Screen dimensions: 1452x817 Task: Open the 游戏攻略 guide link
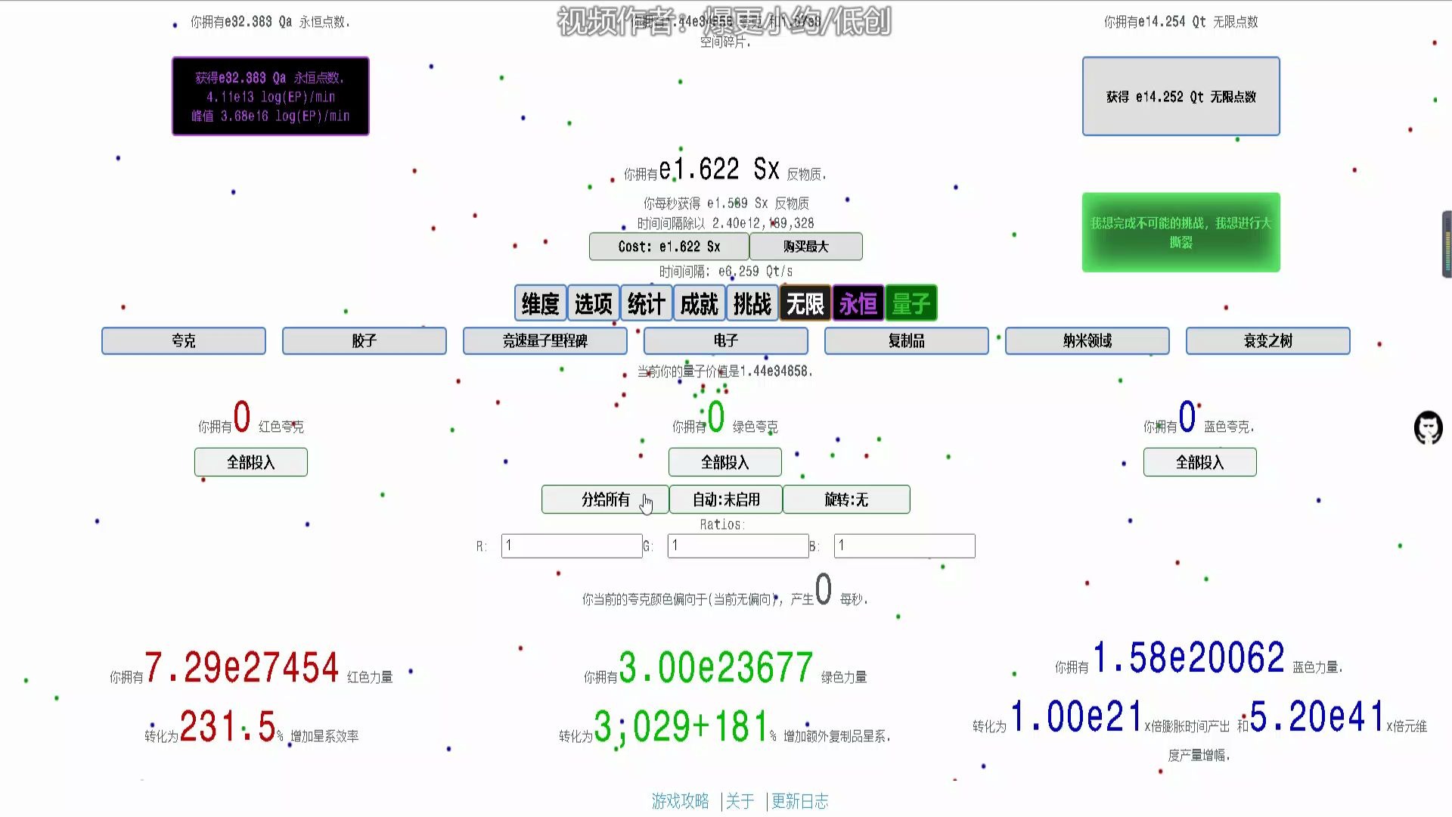[x=680, y=801]
